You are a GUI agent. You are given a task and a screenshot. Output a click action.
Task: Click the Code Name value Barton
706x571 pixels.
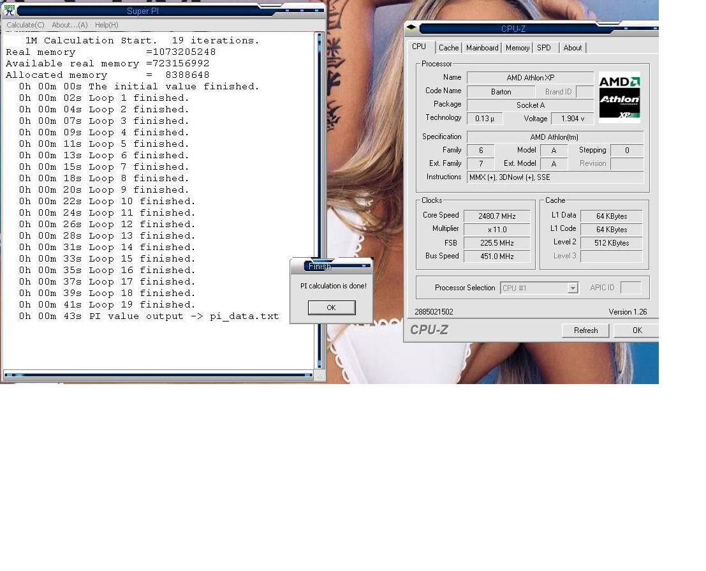(501, 92)
